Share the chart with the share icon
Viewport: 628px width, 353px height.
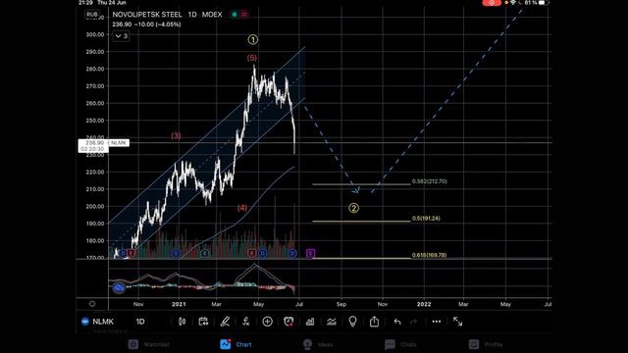pos(374,322)
